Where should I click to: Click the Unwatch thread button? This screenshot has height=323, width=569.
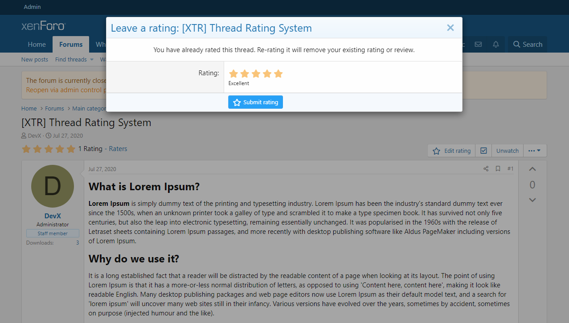coord(507,151)
